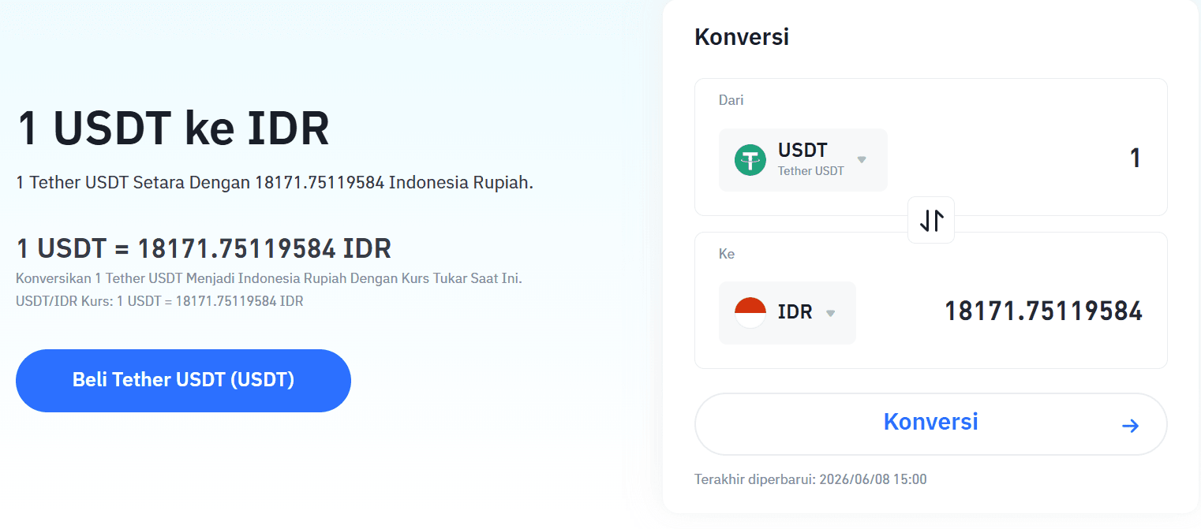Image resolution: width=1201 pixels, height=529 pixels.
Task: Click the Konversikan 1 Tether USDT description line
Action: tap(269, 279)
